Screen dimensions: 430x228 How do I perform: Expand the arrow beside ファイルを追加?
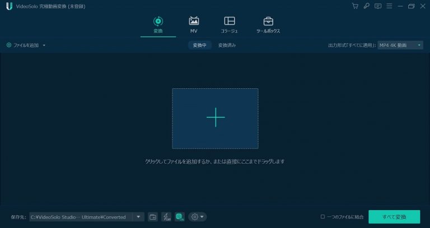click(x=44, y=45)
